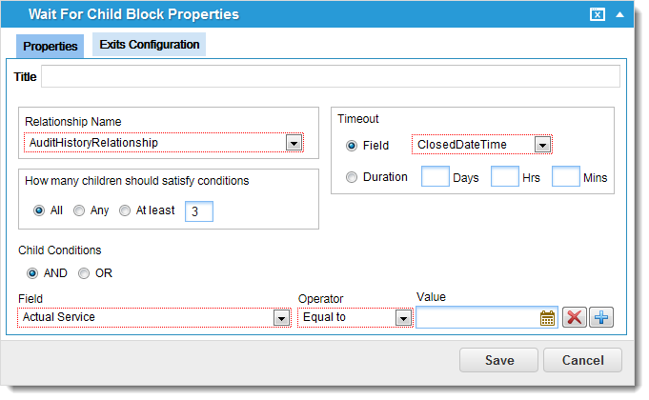
Task: Expand the Relationship Name dropdown
Action: tap(294, 143)
